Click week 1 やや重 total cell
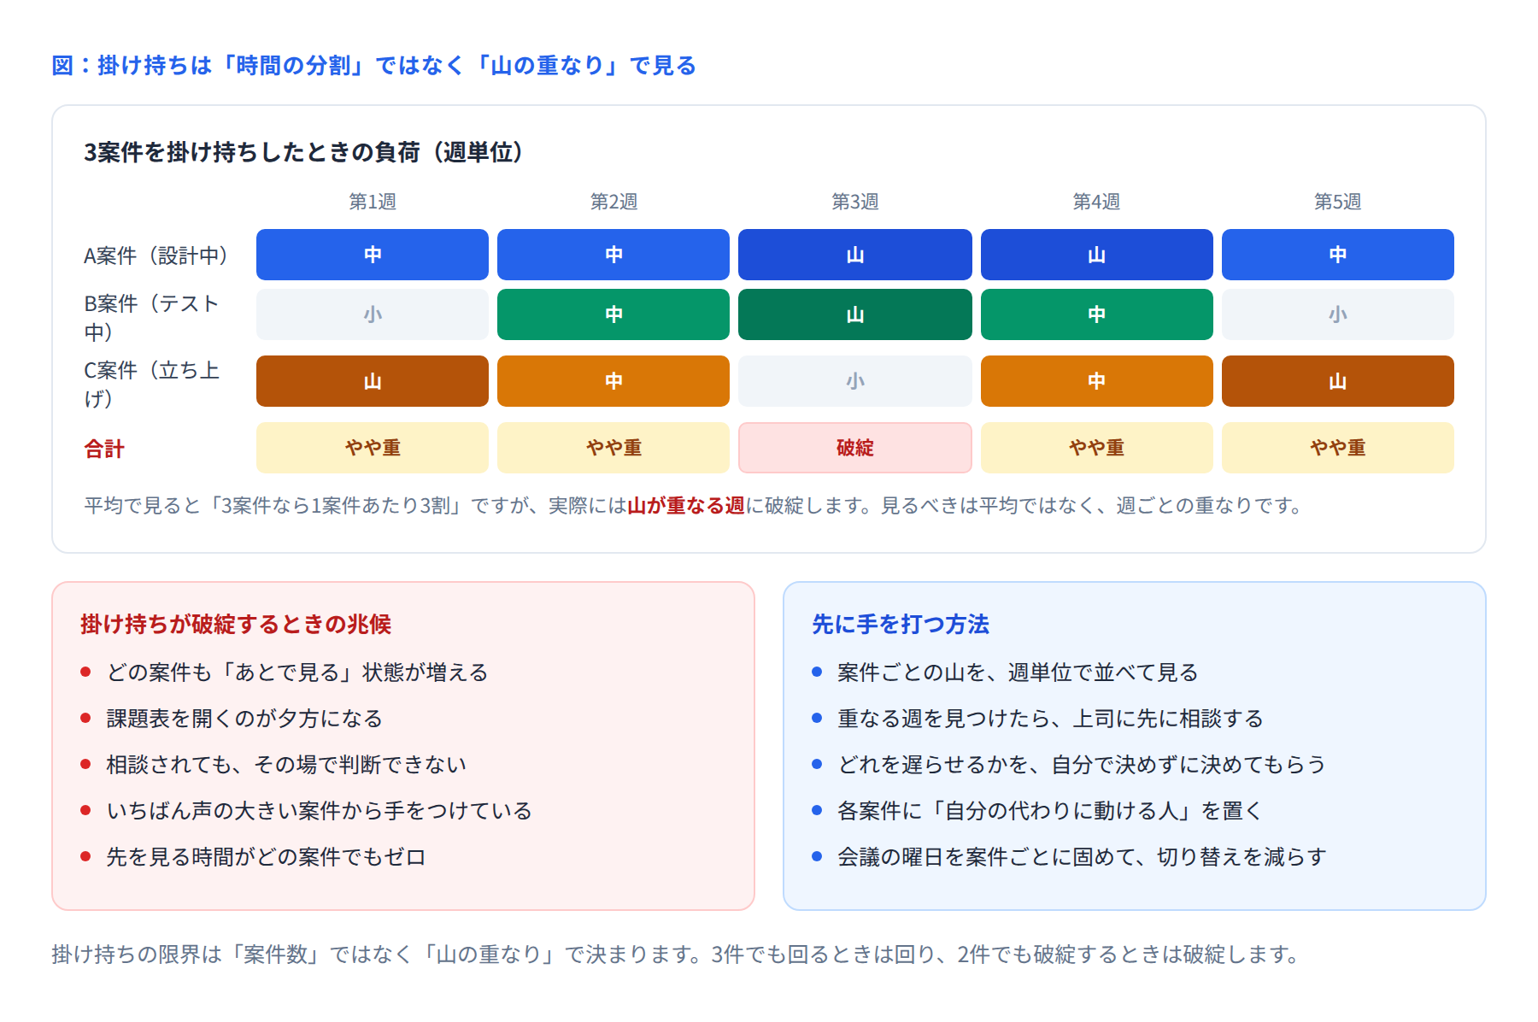This screenshot has height=1022, width=1538. pyautogui.click(x=373, y=448)
